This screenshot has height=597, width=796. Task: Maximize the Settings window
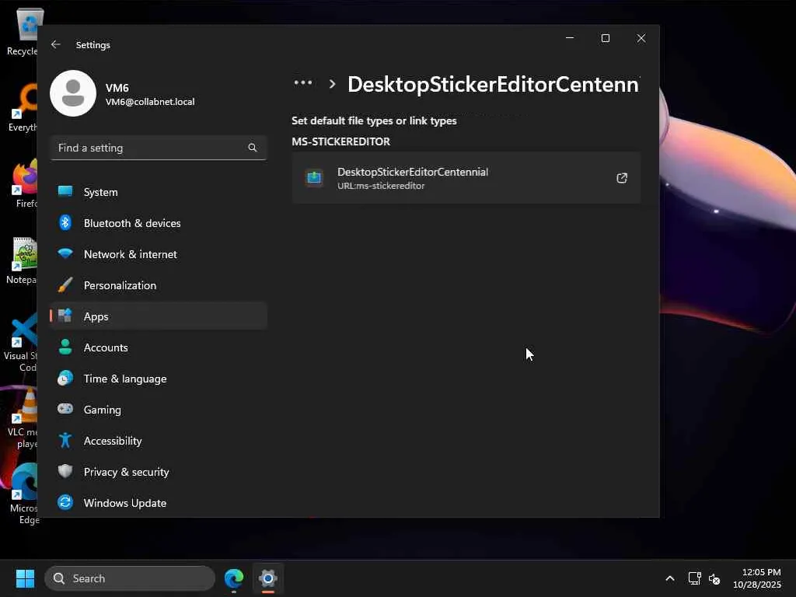point(605,38)
